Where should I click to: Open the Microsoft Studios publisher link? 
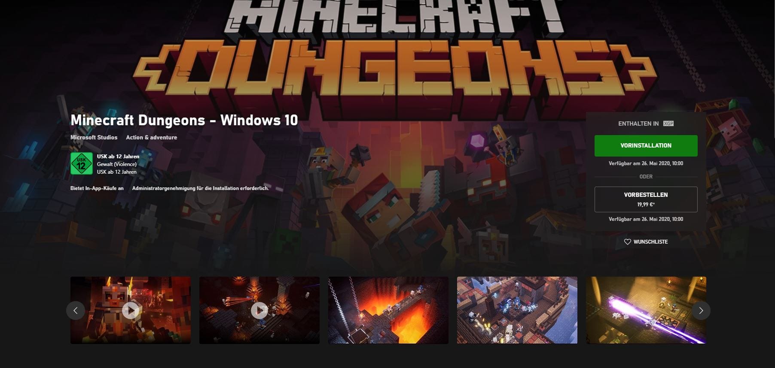94,137
